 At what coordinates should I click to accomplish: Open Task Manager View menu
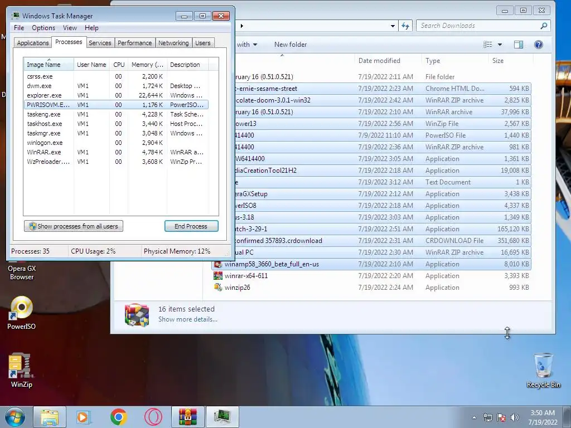pyautogui.click(x=70, y=28)
